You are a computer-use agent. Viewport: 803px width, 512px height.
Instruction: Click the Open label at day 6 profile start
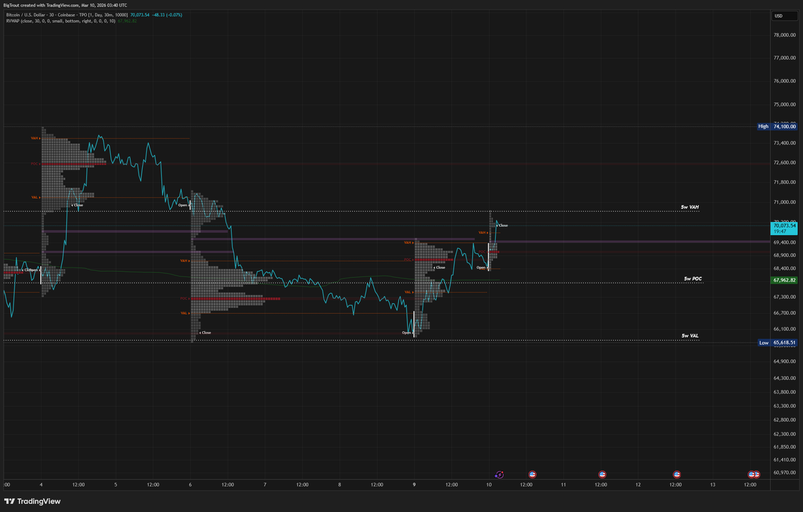(184, 205)
